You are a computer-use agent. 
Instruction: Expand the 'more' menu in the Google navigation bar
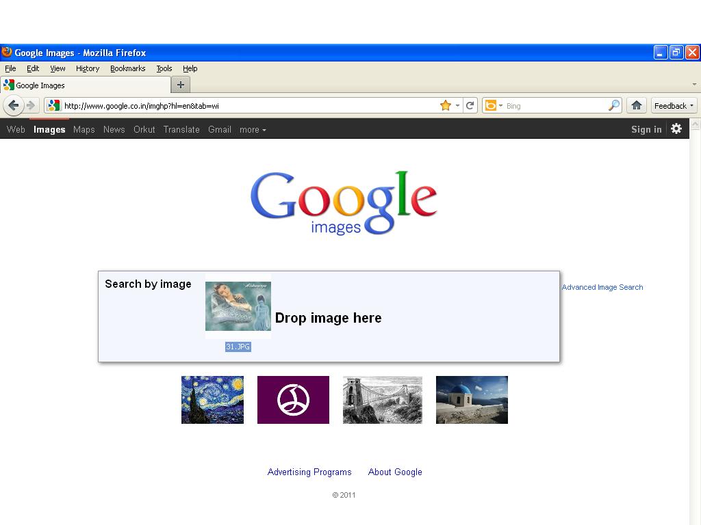pyautogui.click(x=253, y=129)
